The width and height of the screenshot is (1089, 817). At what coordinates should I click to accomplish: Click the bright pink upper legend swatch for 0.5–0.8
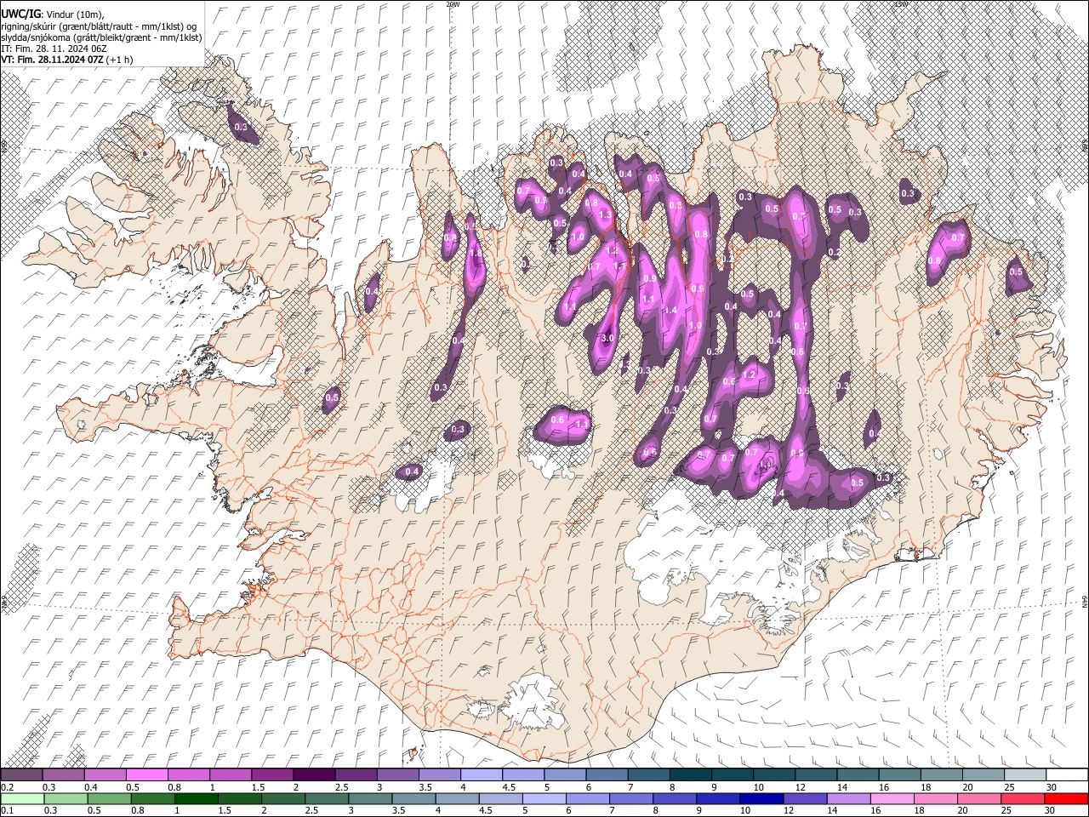pos(147,774)
